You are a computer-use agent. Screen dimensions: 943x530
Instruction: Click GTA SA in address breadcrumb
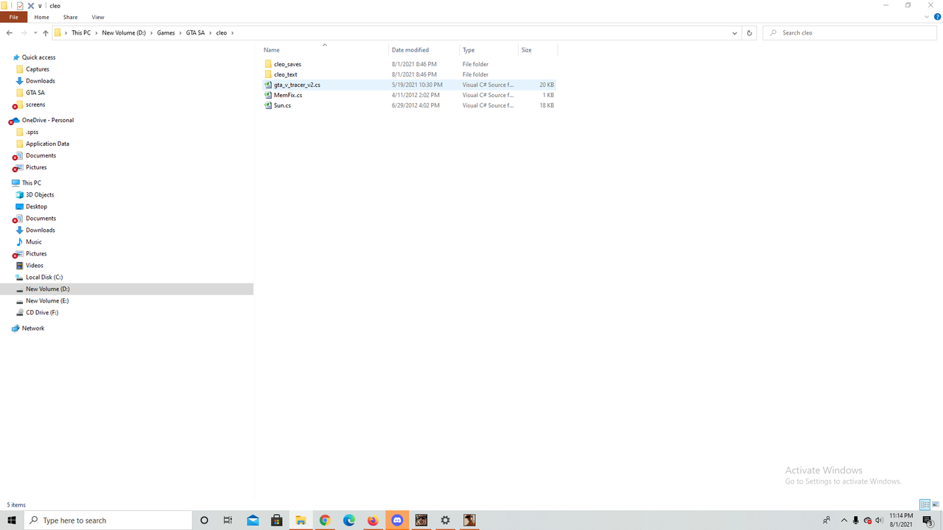point(195,33)
